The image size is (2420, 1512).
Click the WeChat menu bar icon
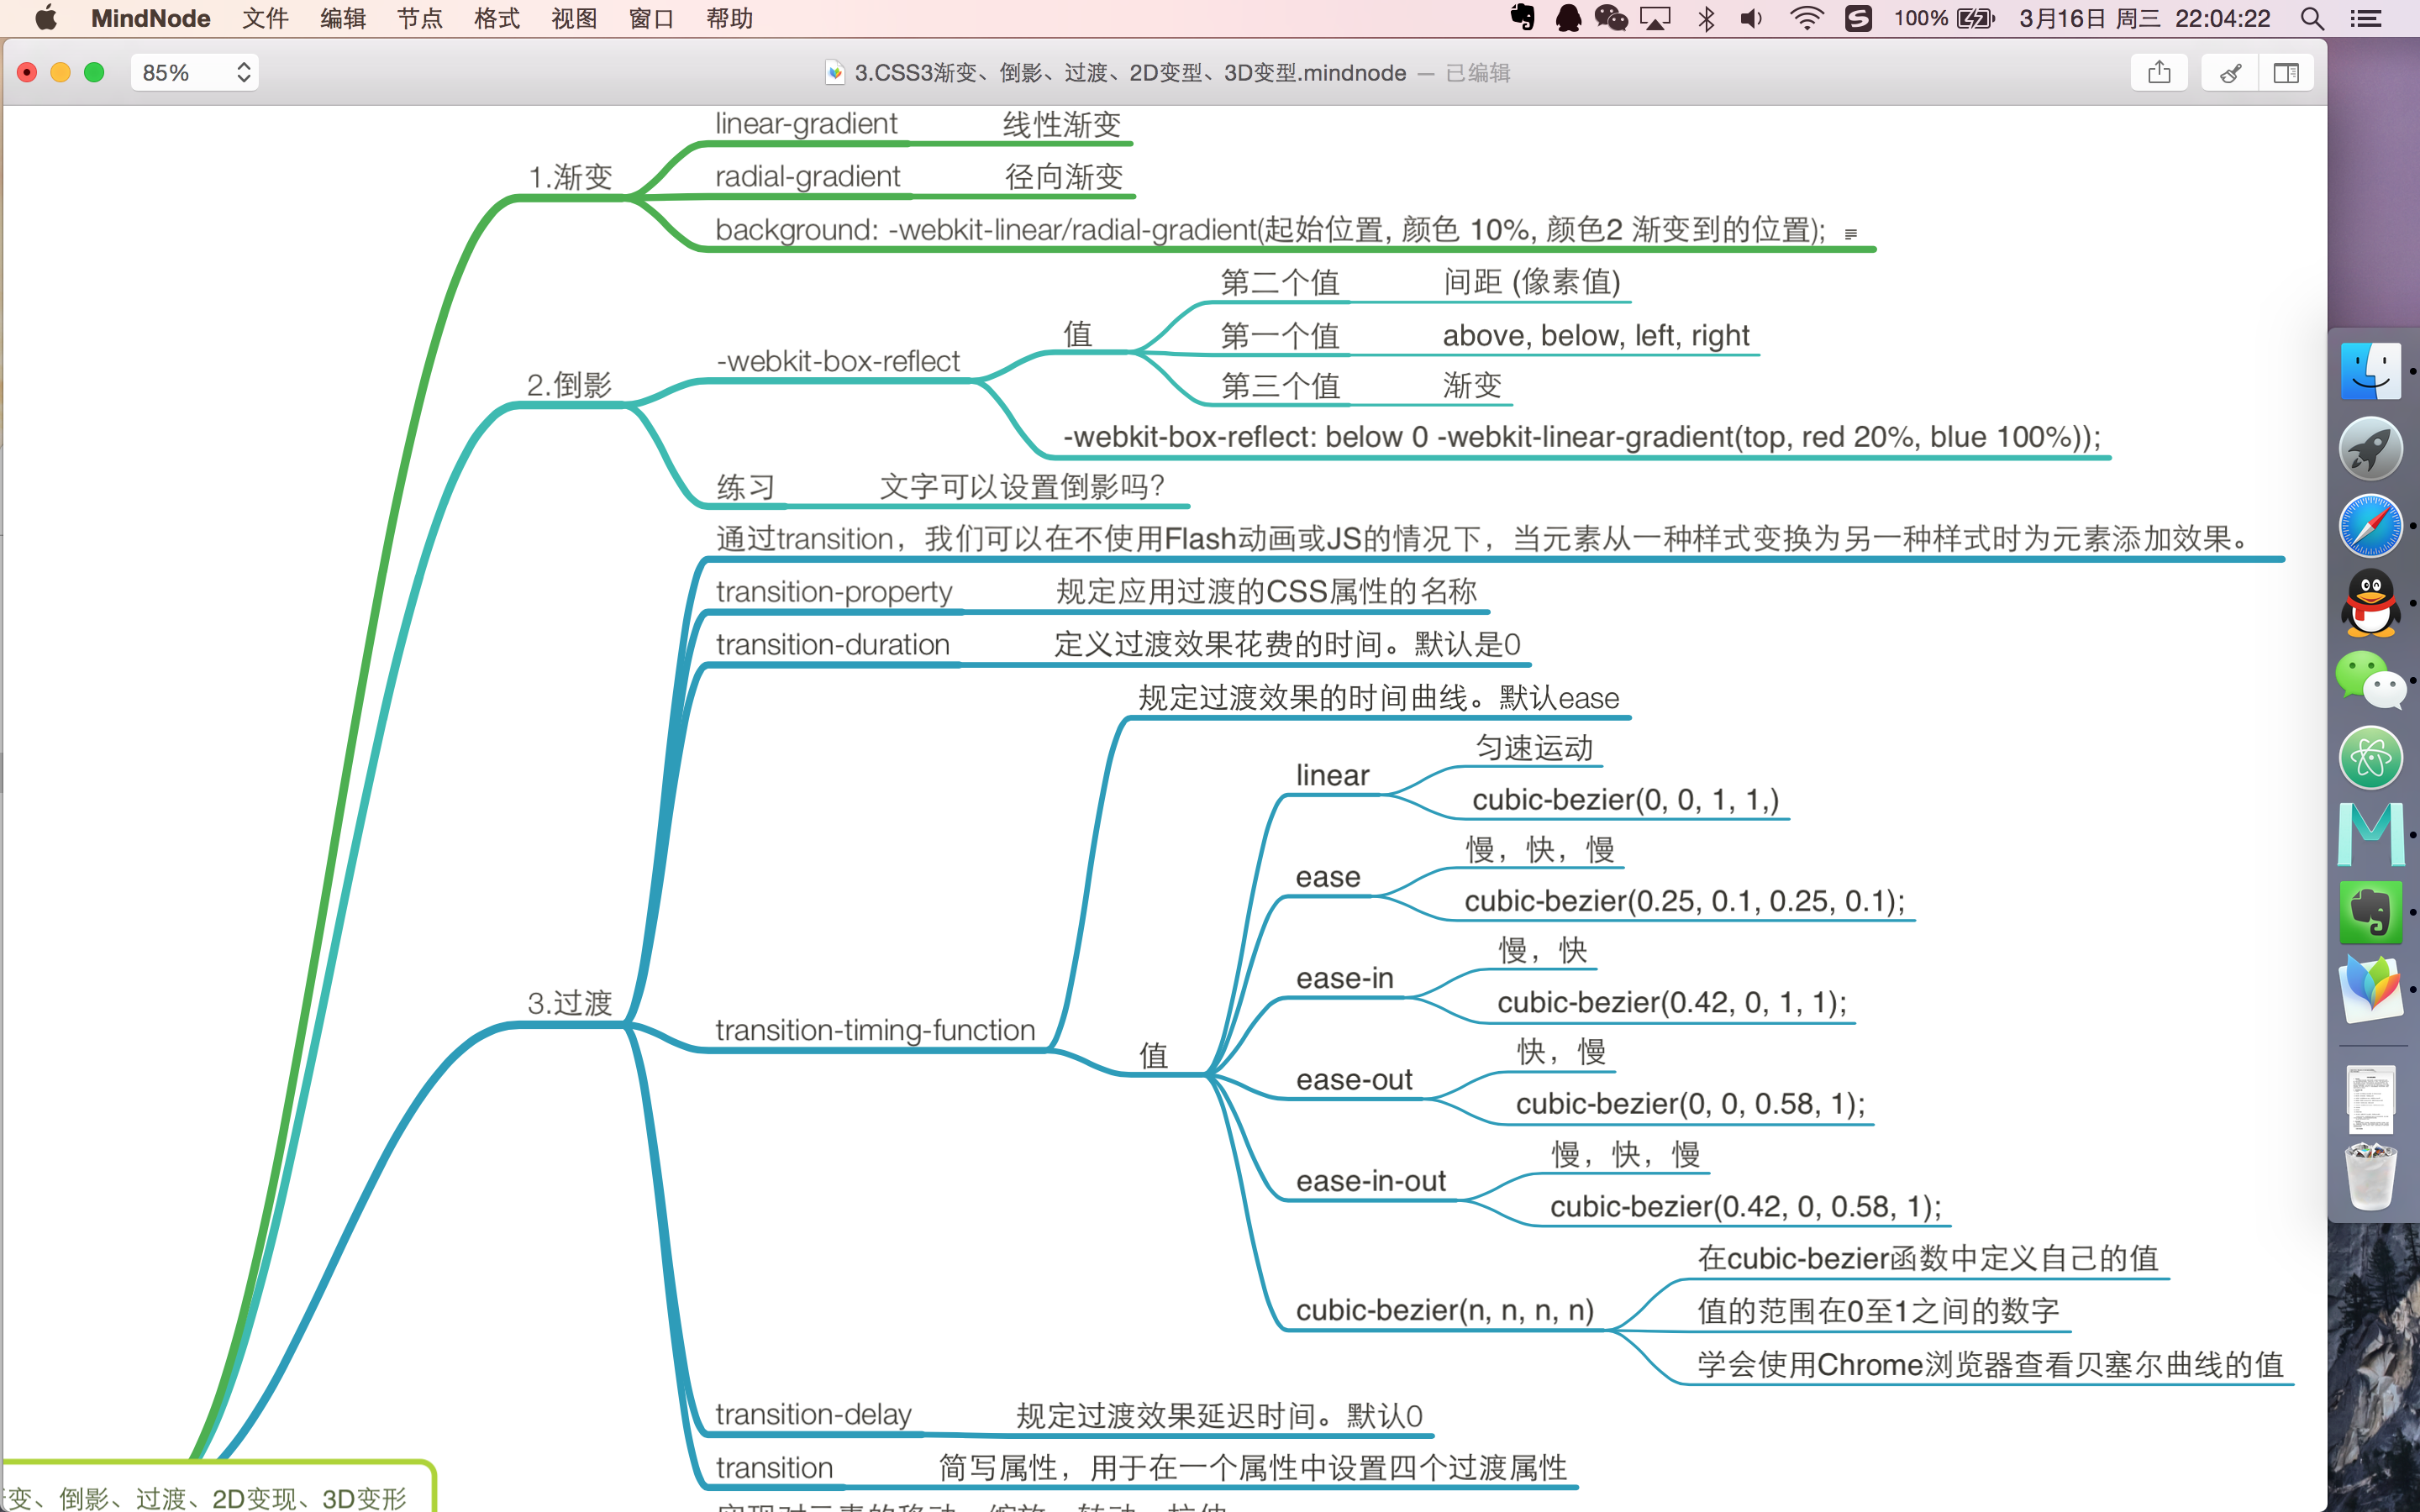click(x=1611, y=18)
